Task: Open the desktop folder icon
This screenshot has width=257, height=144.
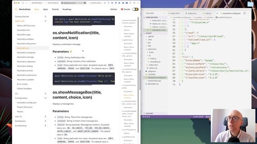Action: [250, 4]
